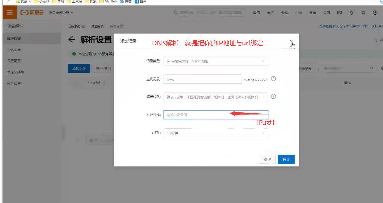
Task: Click the back arrow beside 解析设置
Action: 71,40
